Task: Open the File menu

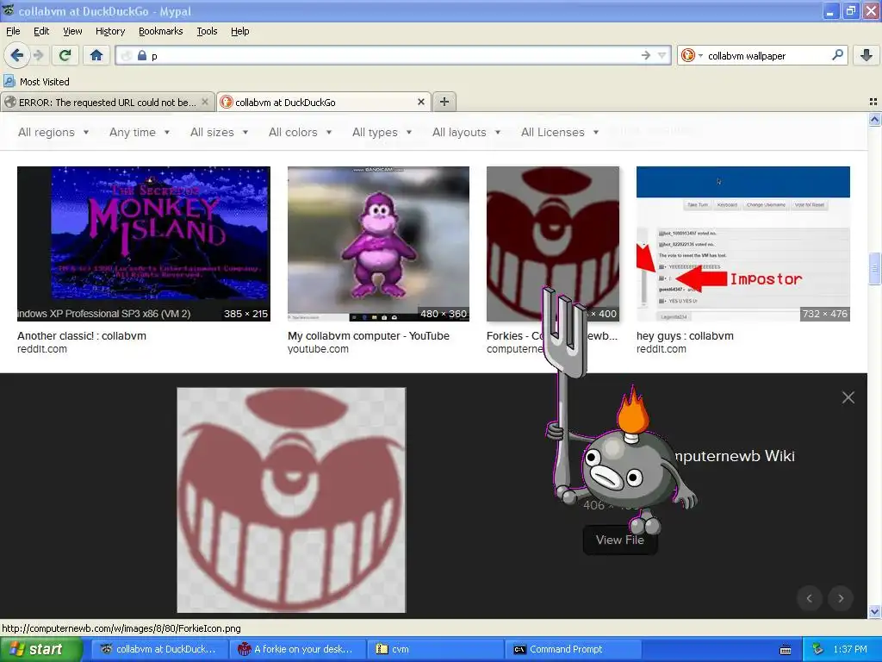Action: click(x=13, y=31)
